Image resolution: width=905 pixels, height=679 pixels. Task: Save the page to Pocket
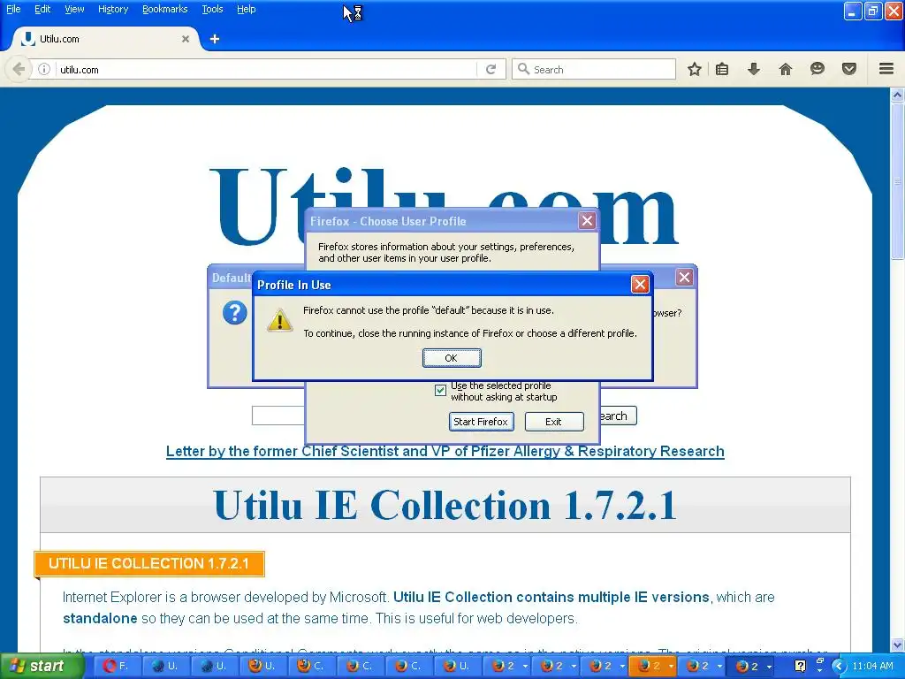point(849,69)
